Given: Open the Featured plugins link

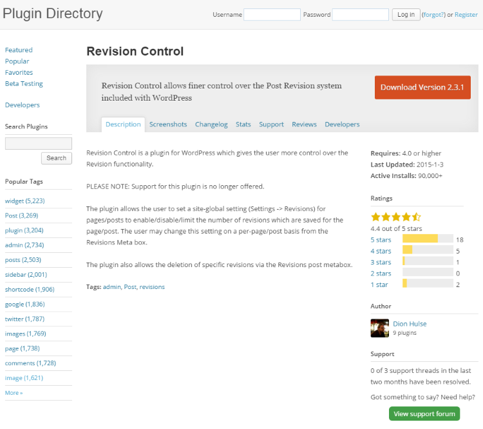Looking at the screenshot, I should tap(19, 50).
